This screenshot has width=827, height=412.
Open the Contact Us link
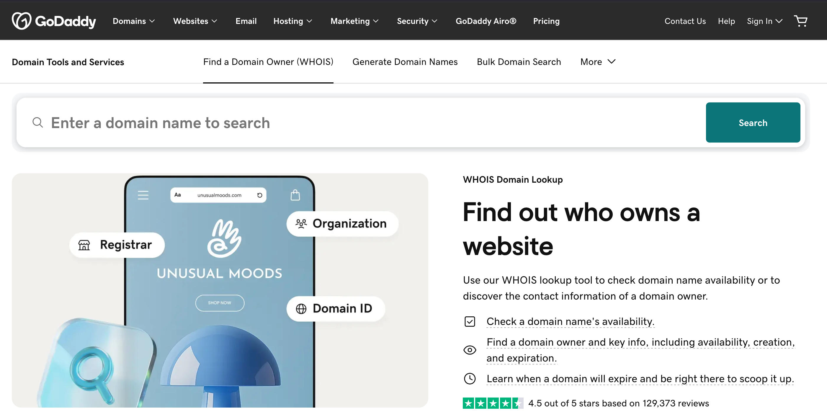(685, 21)
